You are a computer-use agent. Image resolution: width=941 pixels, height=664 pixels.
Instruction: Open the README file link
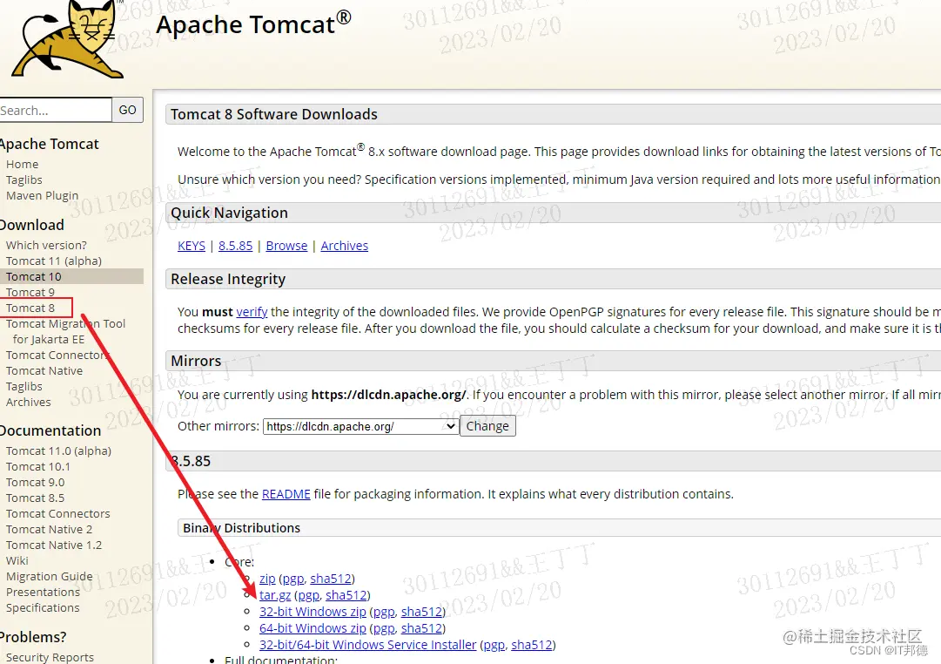tap(286, 494)
